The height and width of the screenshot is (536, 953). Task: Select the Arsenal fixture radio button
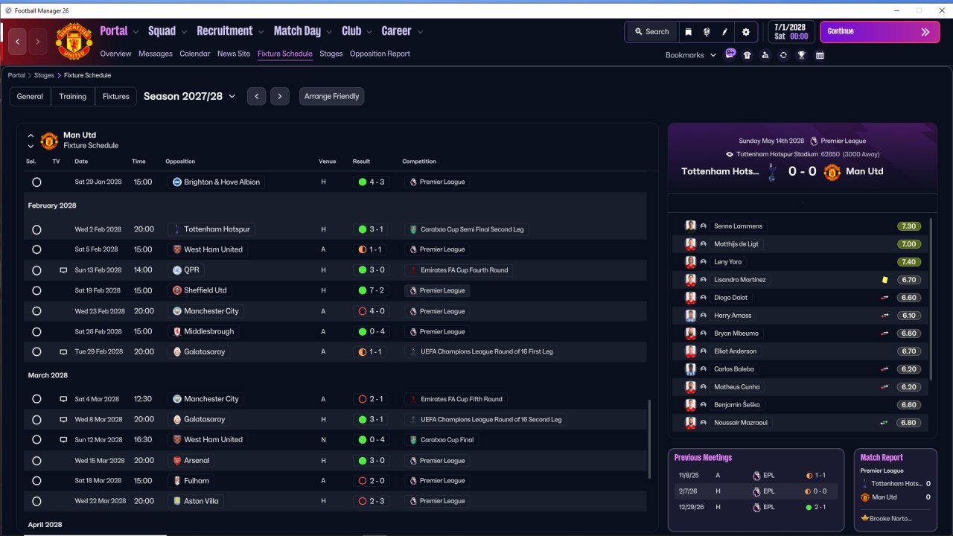coord(36,461)
